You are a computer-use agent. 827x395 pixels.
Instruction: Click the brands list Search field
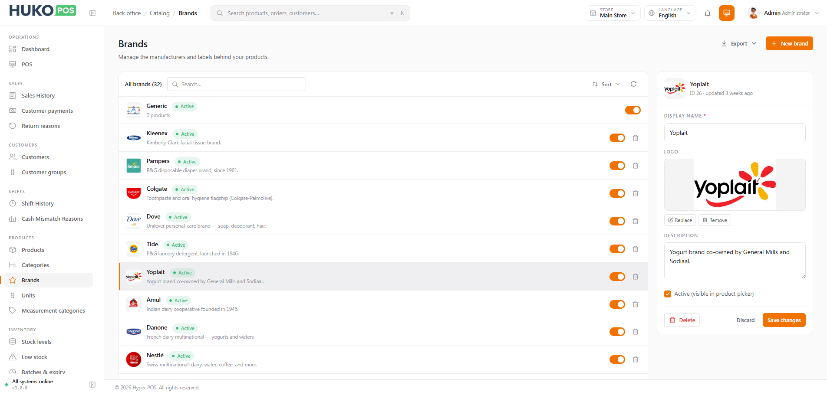[236, 84]
